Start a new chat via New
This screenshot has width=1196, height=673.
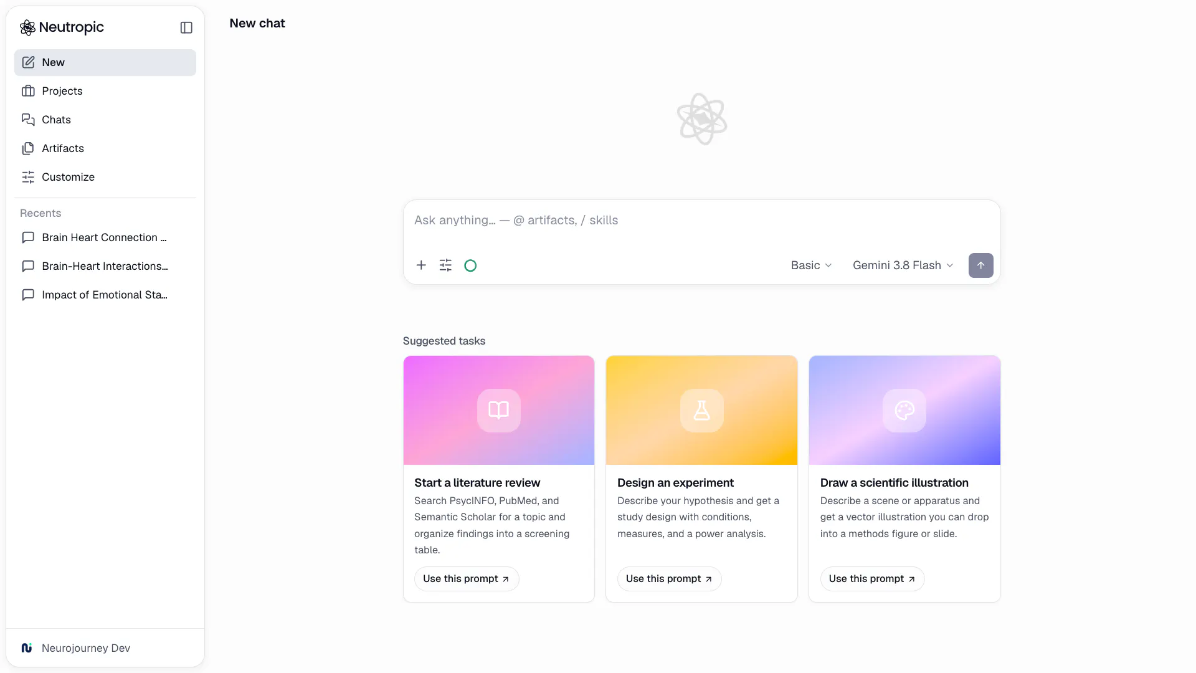point(105,62)
